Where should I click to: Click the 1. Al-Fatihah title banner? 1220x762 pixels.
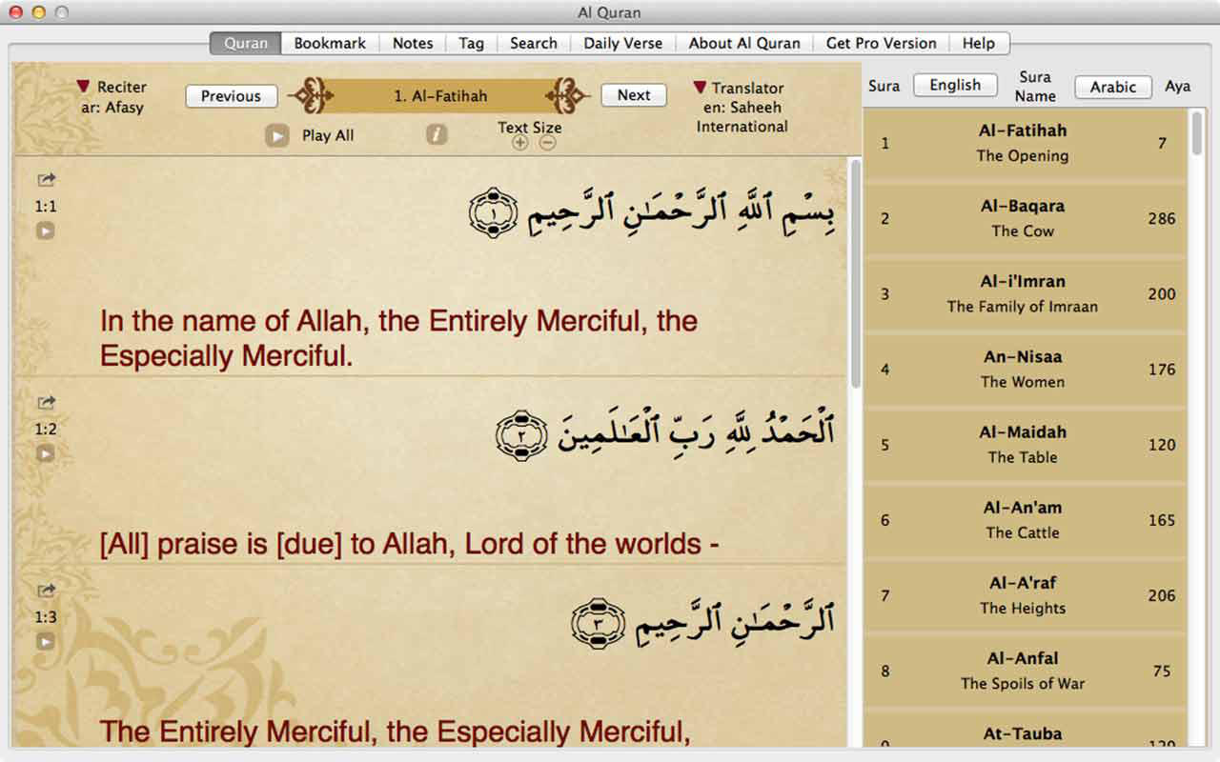coord(440,95)
